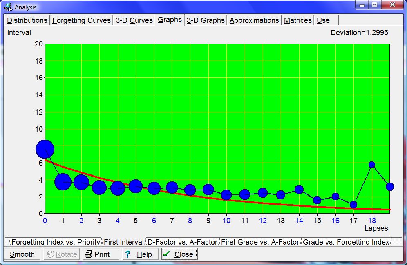The height and width of the screenshot is (265, 407).
Task: Click the grayed Rotate icon
Action: click(x=51, y=254)
